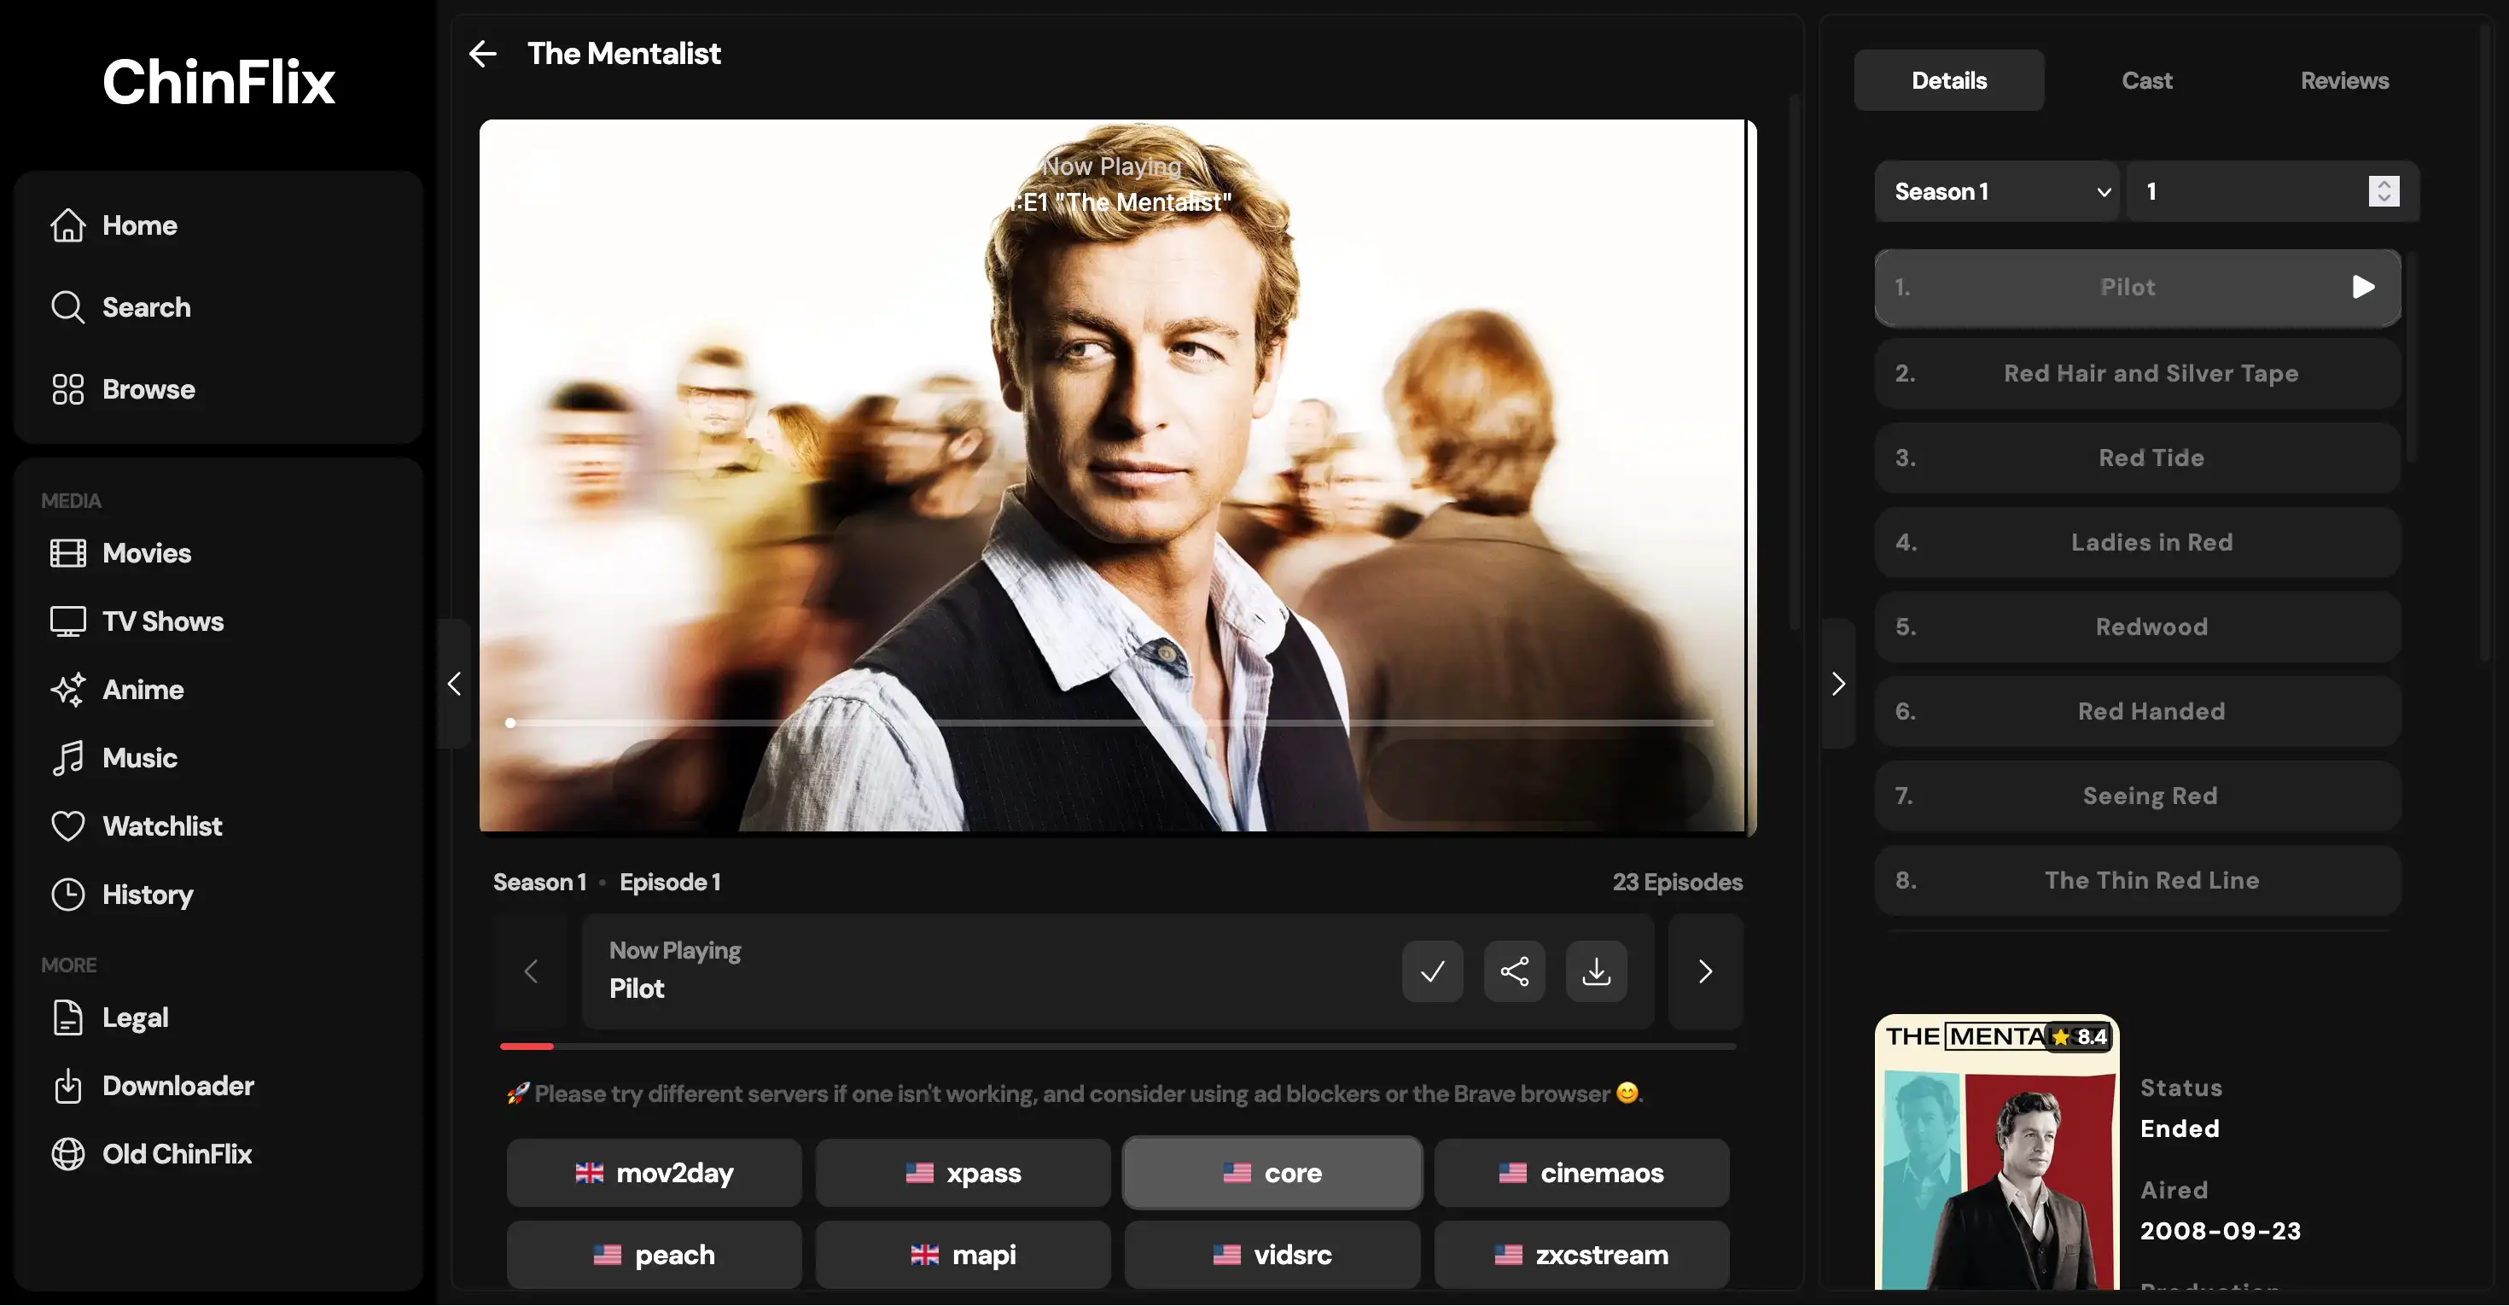The width and height of the screenshot is (2509, 1306).
Task: Switch to Old ChinFlix
Action: tap(218, 1153)
